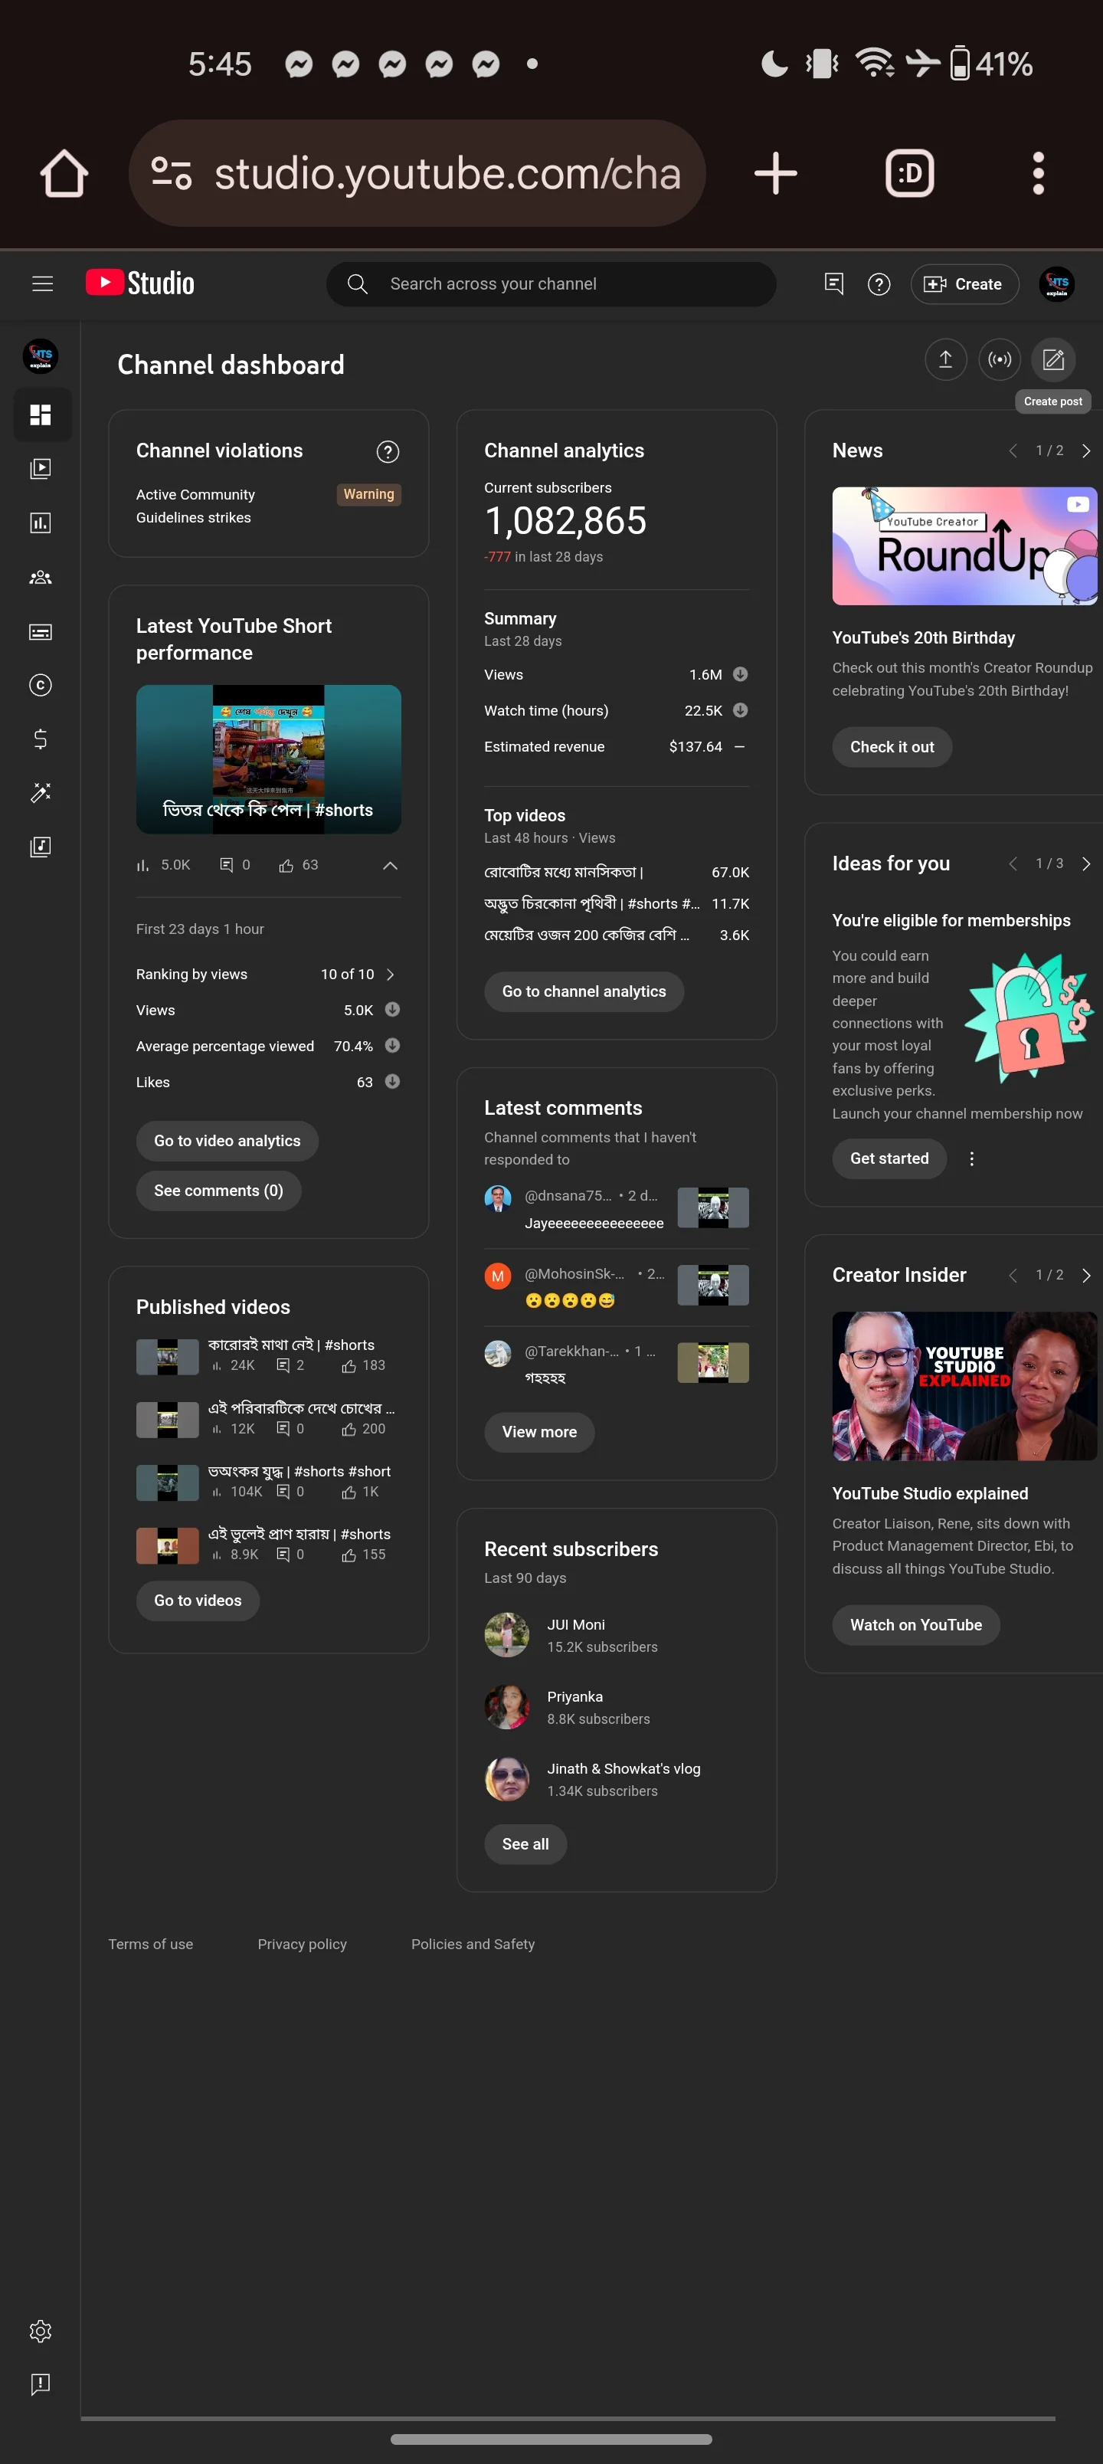Open the comments inbox icon in header
Viewport: 1103px width, 2464px height.
[833, 284]
